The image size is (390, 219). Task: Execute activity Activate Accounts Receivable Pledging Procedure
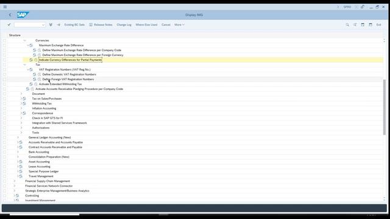point(32,89)
